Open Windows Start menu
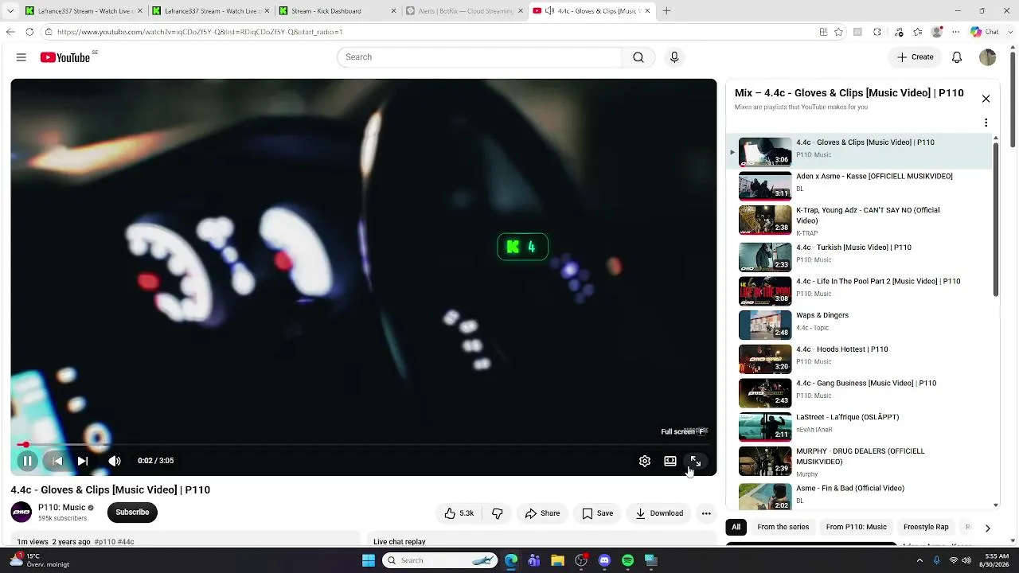The image size is (1019, 573). tap(369, 560)
